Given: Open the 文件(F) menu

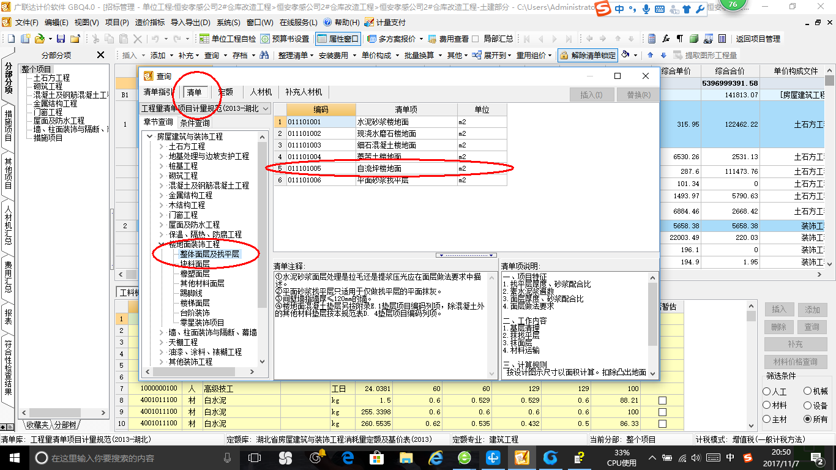Looking at the screenshot, I should [27, 22].
